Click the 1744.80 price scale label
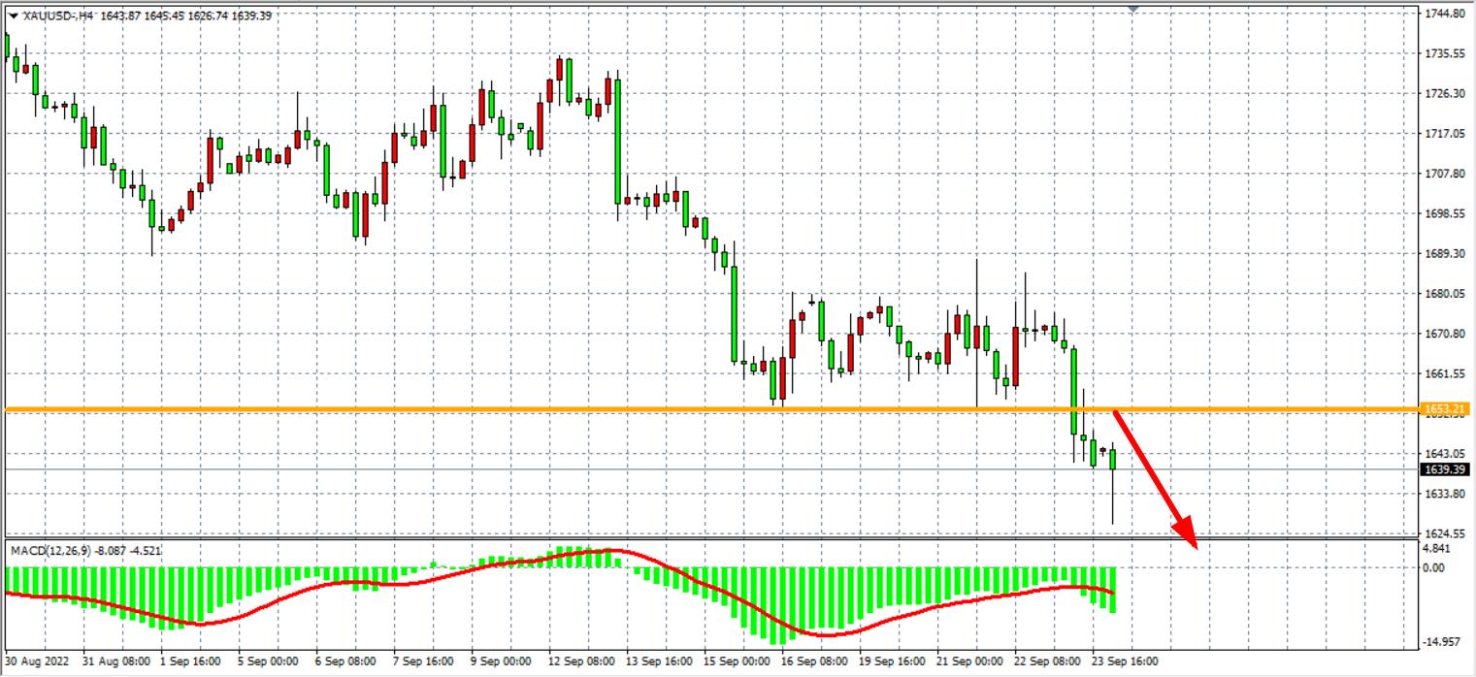Image resolution: width=1476 pixels, height=677 pixels. [x=1444, y=14]
